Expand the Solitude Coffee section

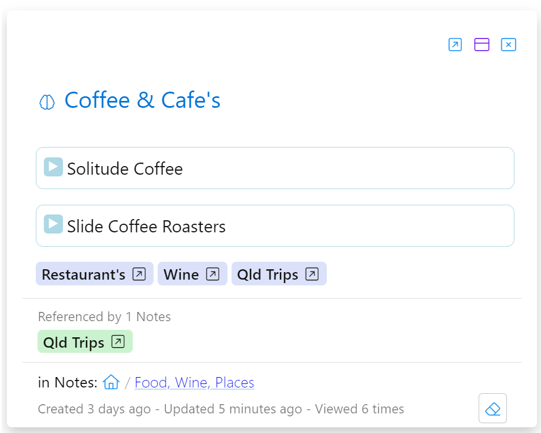pos(53,167)
